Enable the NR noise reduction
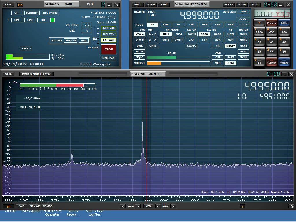The height and width of the screenshot is (222, 296). (218, 46)
